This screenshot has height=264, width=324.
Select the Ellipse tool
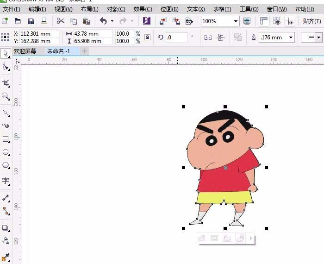coord(6,152)
